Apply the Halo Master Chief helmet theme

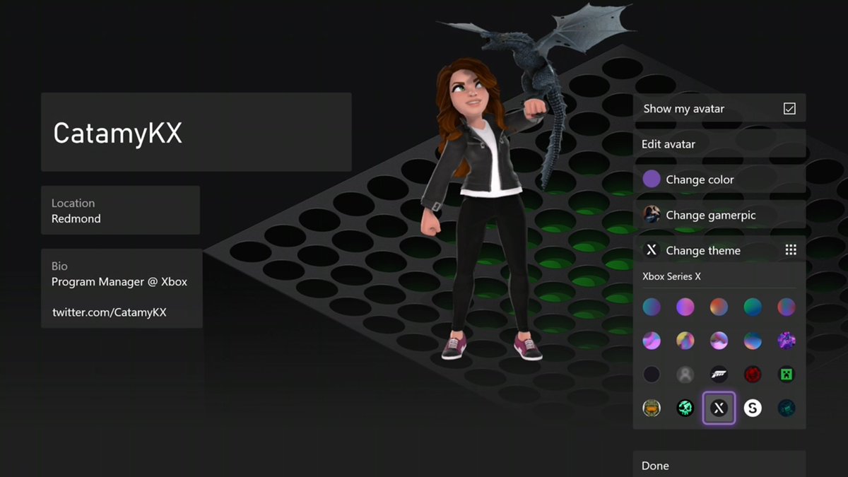[x=652, y=408]
